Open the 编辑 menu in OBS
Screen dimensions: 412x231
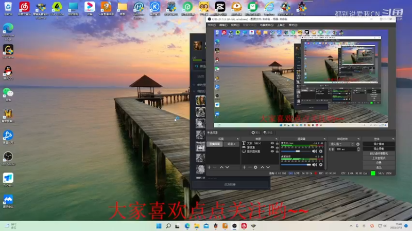(x=224, y=25)
